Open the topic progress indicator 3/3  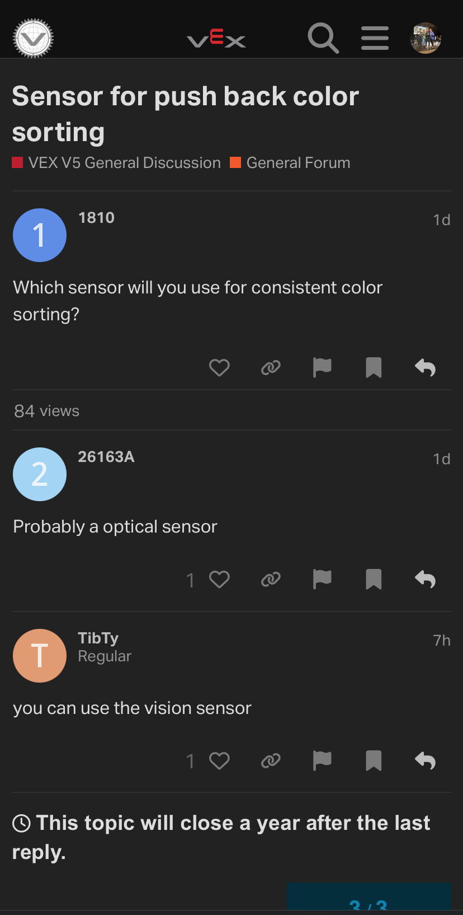369,899
